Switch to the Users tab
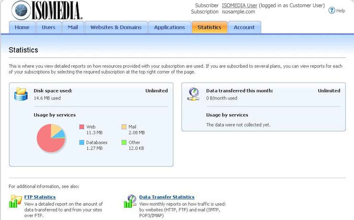 click(x=48, y=27)
